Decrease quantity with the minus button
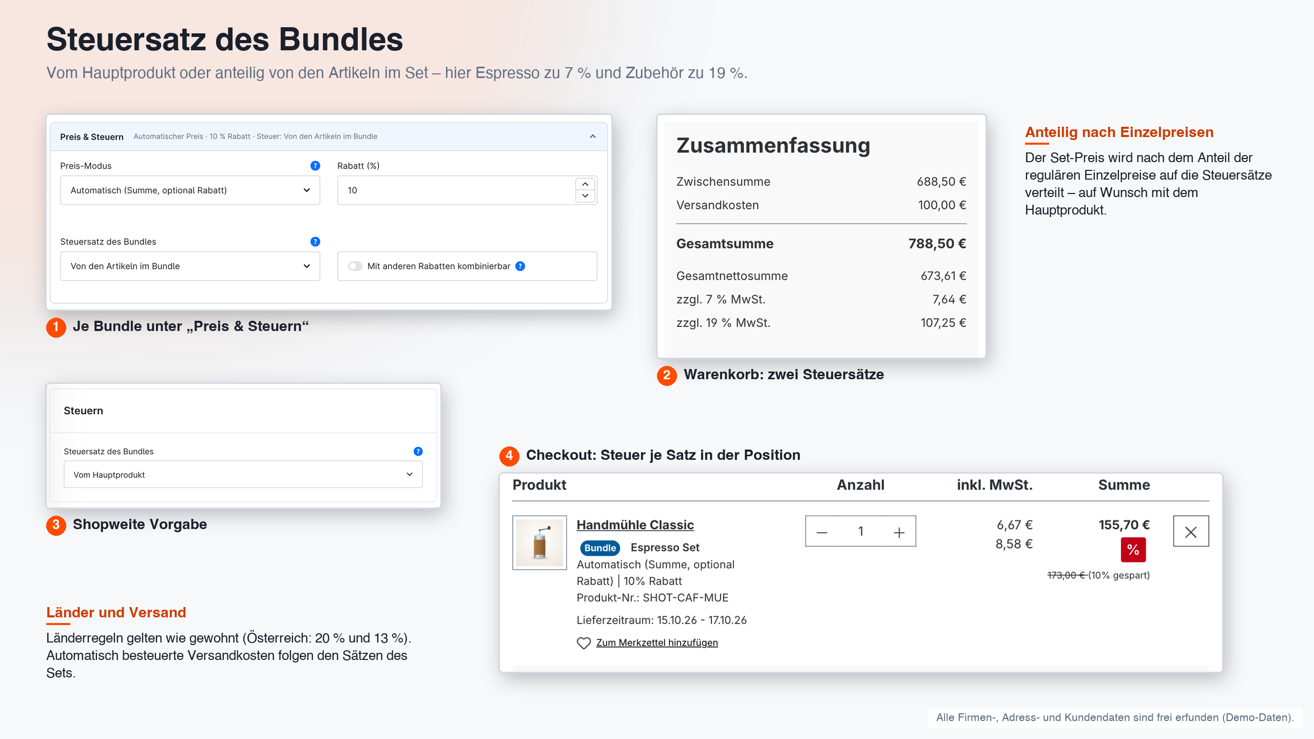The image size is (1314, 739). (x=822, y=532)
